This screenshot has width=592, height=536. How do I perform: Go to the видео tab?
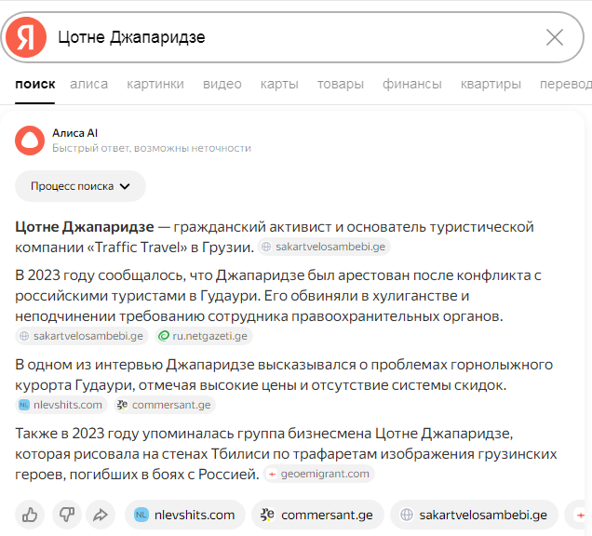point(222,84)
